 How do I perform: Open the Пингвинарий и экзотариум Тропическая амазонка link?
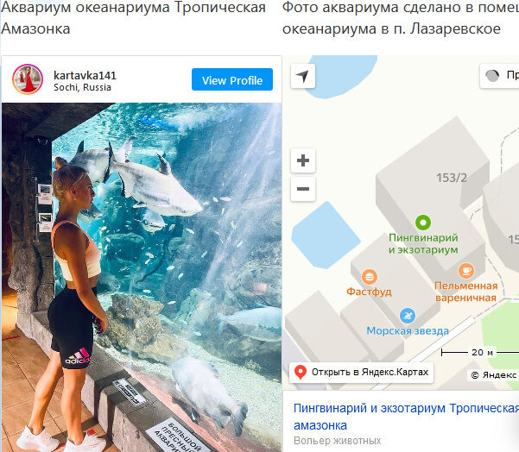pyautogui.click(x=406, y=417)
